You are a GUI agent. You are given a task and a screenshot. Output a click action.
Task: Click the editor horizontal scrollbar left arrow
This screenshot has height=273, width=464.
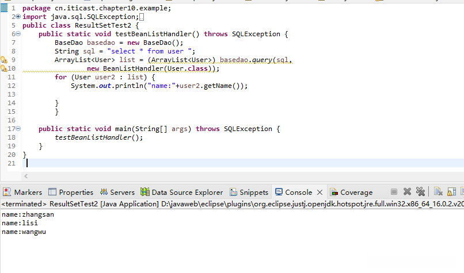pyautogui.click(x=26, y=176)
